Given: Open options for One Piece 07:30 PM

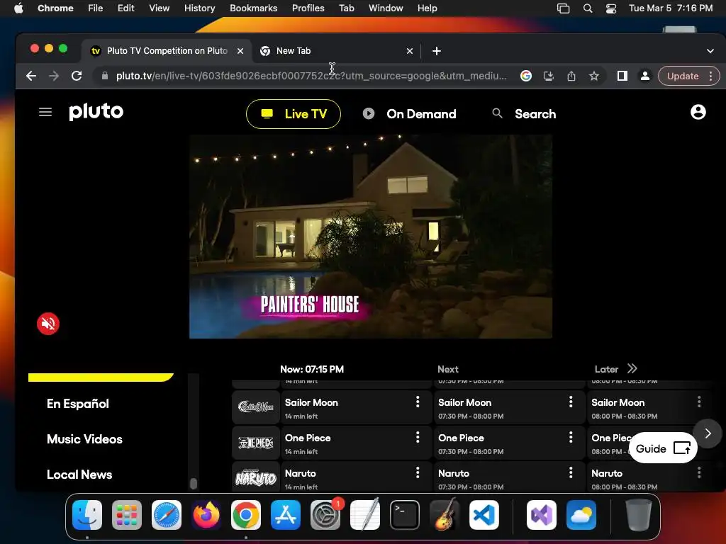Looking at the screenshot, I should coord(571,436).
